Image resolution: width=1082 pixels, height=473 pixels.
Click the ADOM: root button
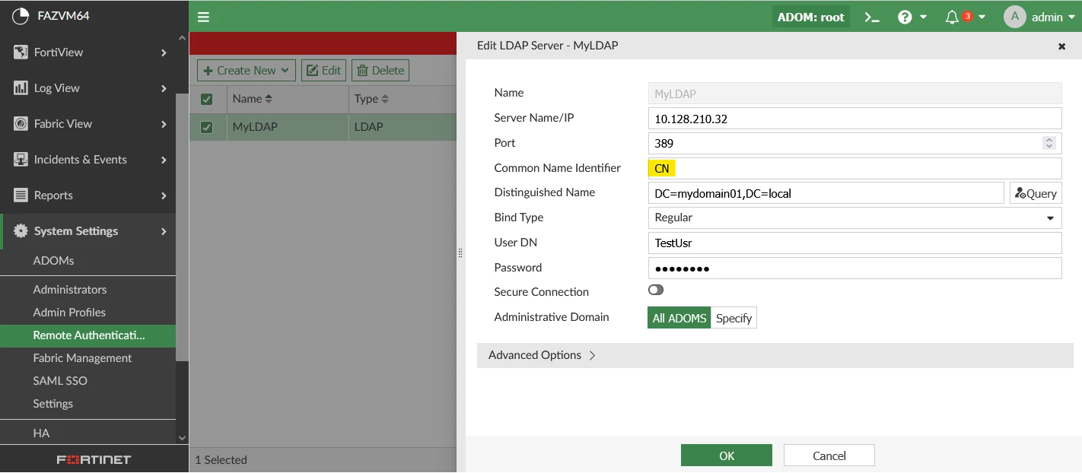(811, 17)
